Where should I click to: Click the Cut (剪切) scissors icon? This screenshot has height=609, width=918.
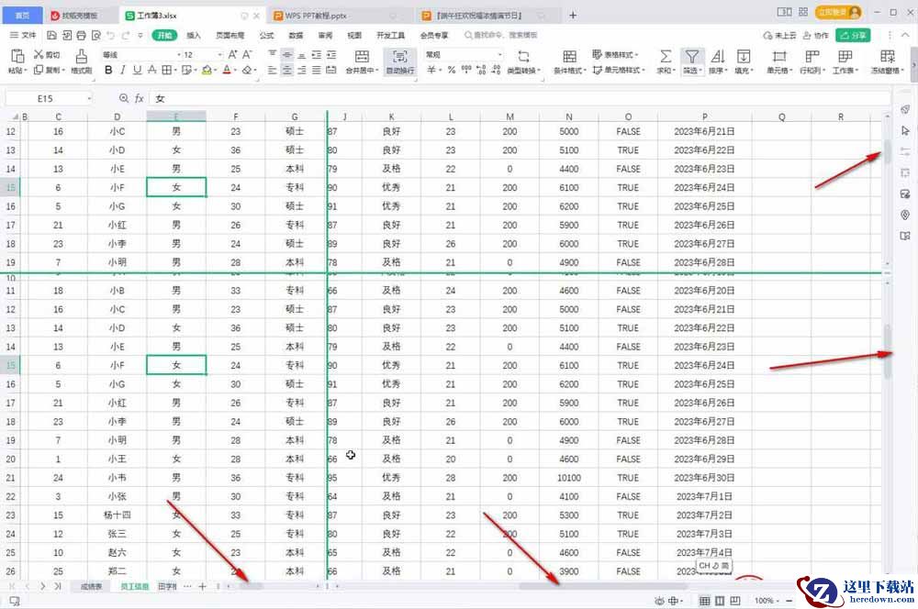coord(39,54)
